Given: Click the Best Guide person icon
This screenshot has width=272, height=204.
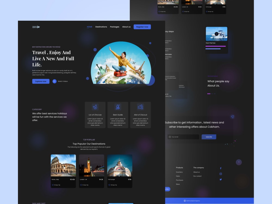Looking at the screenshot, I should pos(118,107).
